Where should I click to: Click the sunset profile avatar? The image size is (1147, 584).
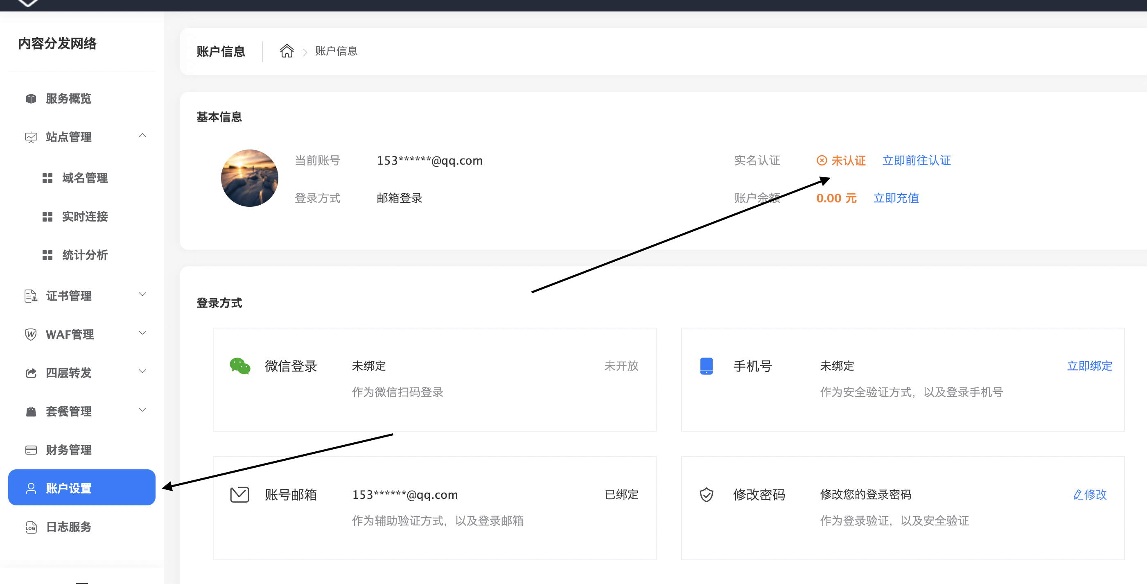[x=249, y=178]
